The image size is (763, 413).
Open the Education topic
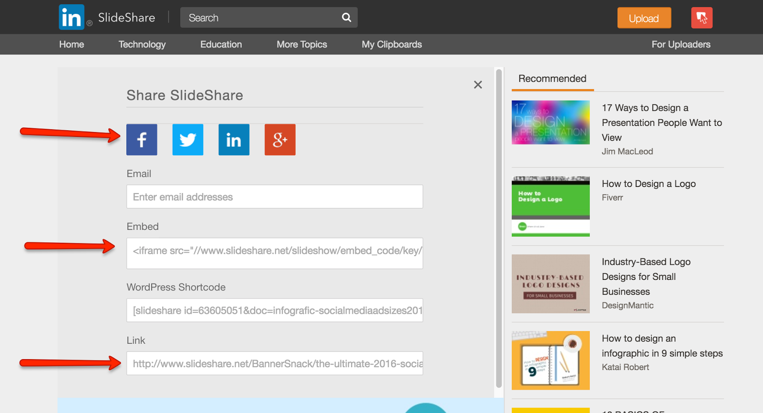(x=221, y=44)
